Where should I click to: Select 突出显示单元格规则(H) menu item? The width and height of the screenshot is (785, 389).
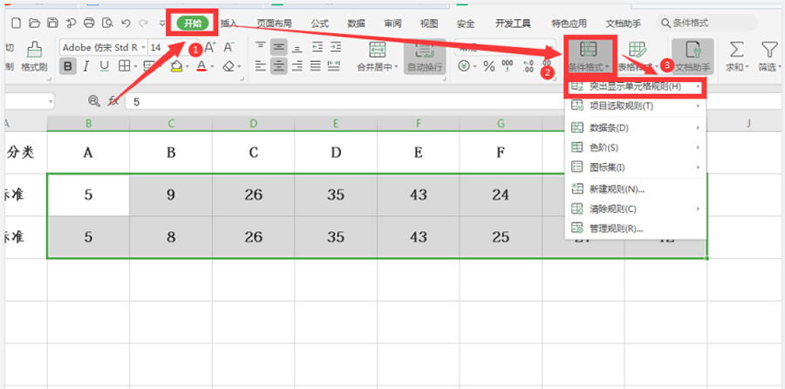pos(634,87)
